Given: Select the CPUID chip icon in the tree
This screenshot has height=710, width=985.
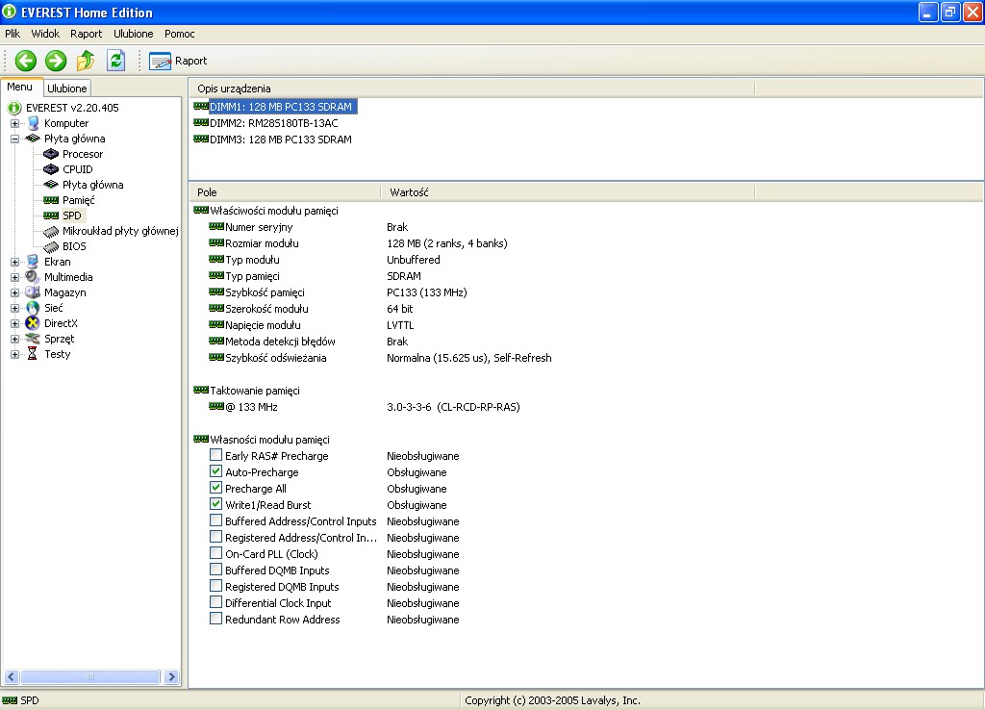Looking at the screenshot, I should pos(51,169).
